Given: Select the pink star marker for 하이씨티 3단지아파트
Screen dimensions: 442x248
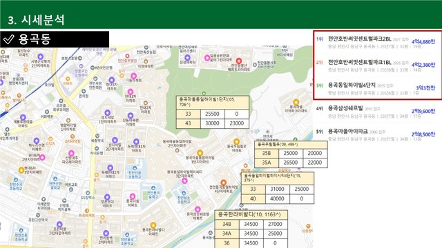Looking at the screenshot, I should (184, 180).
